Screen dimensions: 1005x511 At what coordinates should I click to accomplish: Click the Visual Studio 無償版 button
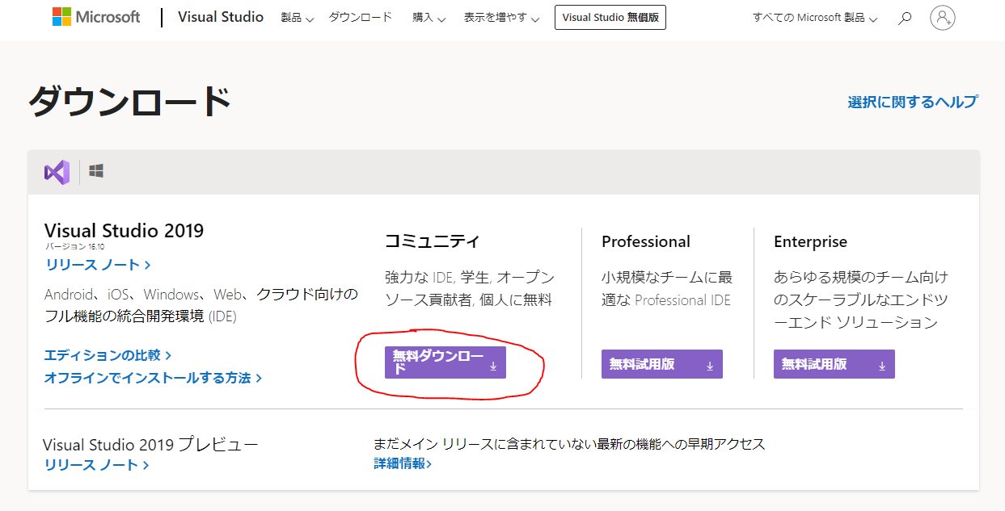610,17
